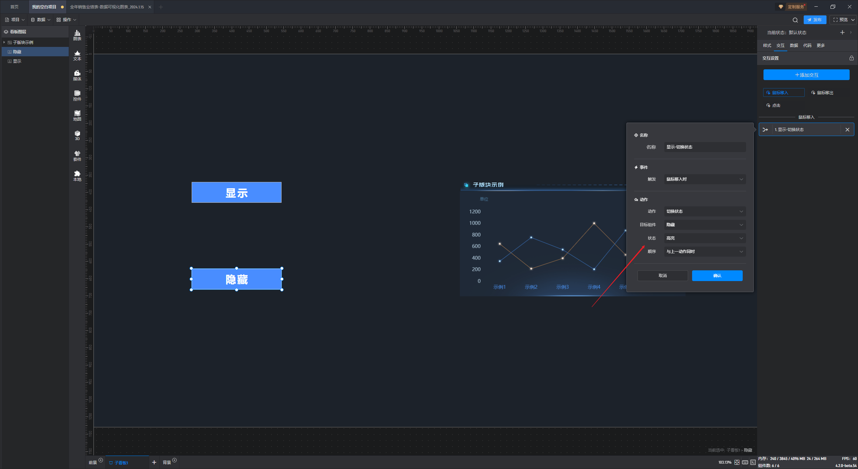The height and width of the screenshot is (469, 858).
Task: Click the 添加交互 button
Action: pos(806,75)
